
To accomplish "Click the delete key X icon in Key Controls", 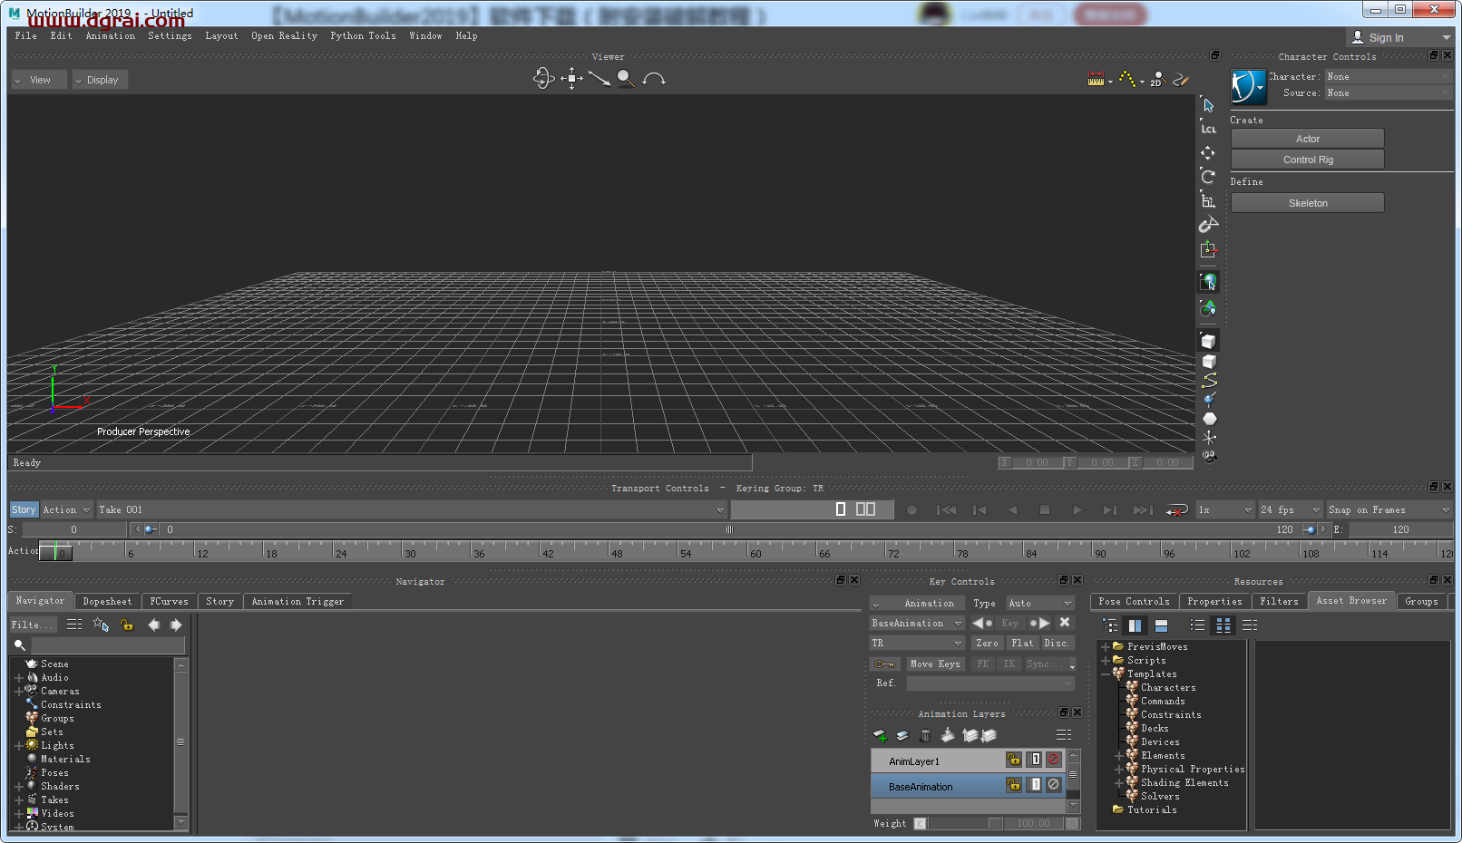I will (x=1065, y=623).
